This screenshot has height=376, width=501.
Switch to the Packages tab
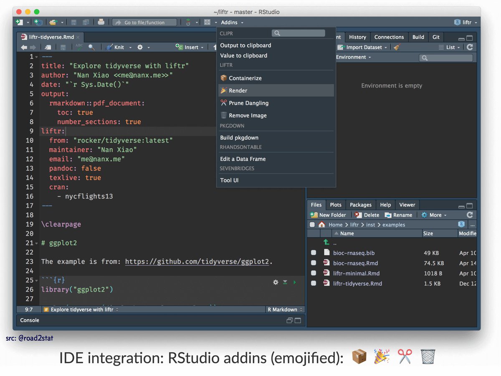click(361, 205)
